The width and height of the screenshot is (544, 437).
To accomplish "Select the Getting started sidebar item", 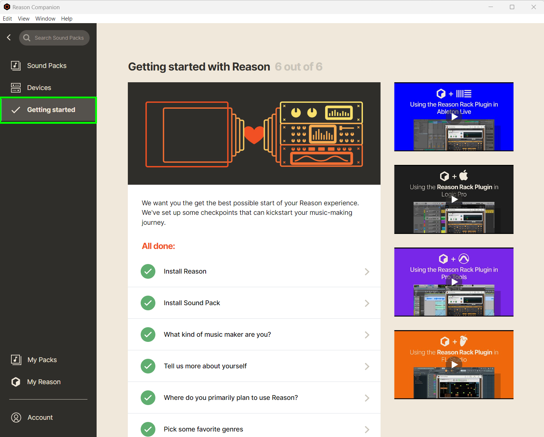I will (48, 110).
